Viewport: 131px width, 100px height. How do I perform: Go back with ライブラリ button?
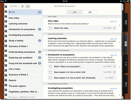coord(14,6)
